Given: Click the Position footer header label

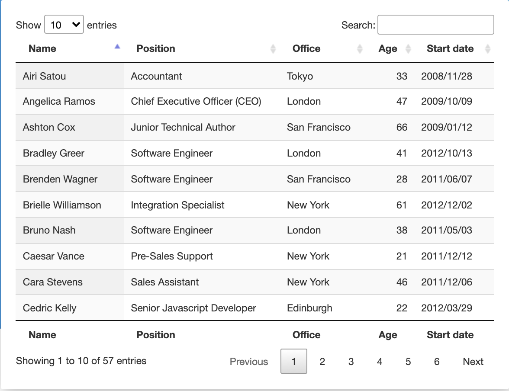Looking at the screenshot, I should 155,334.
